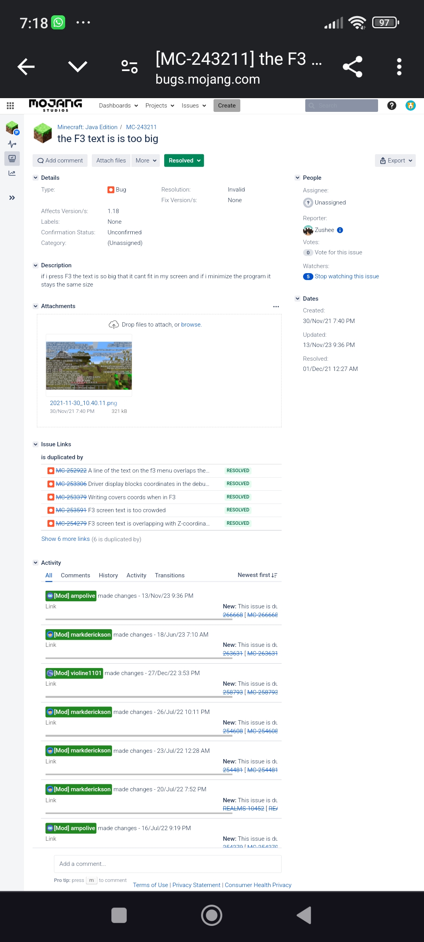
Task: Click the help question mark icon
Action: pos(391,106)
